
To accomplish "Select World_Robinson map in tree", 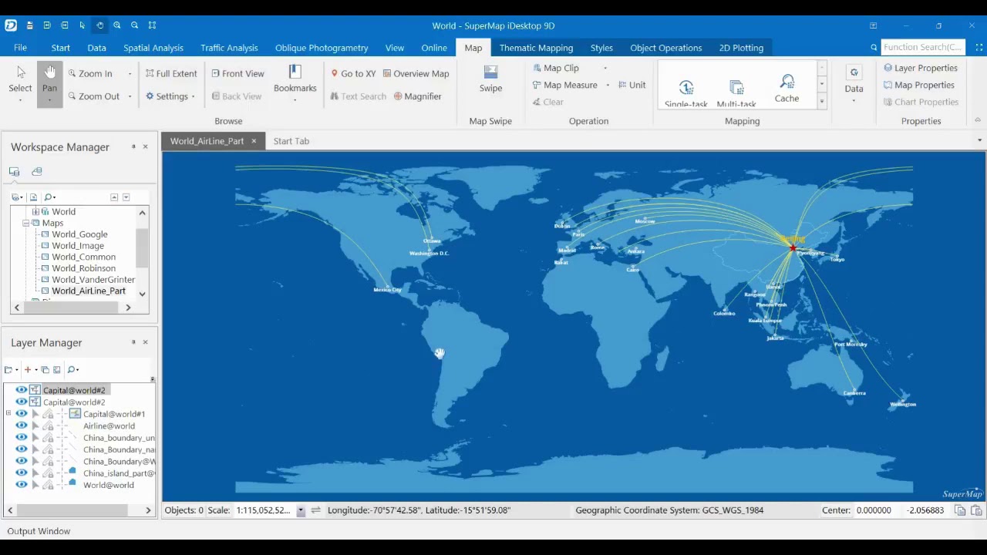I will pos(83,268).
